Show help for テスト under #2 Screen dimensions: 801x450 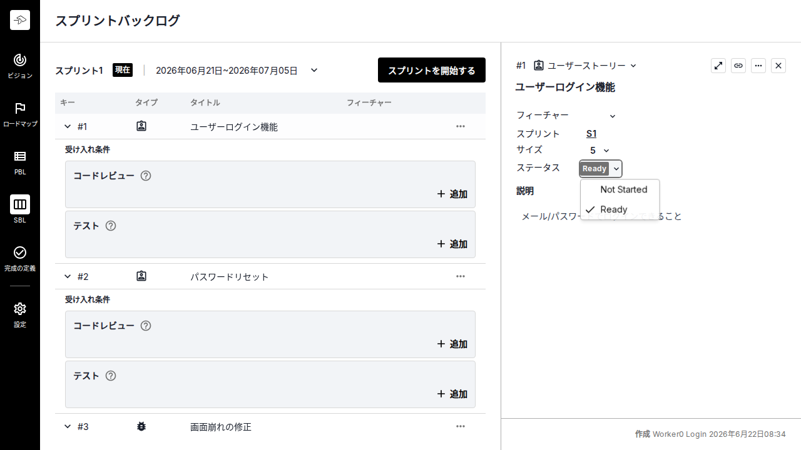tap(111, 376)
